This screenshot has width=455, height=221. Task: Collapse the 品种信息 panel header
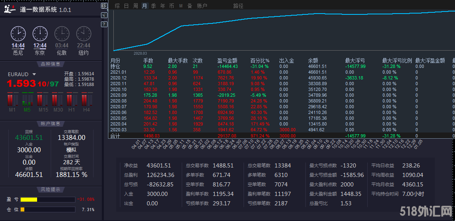(x=51, y=64)
